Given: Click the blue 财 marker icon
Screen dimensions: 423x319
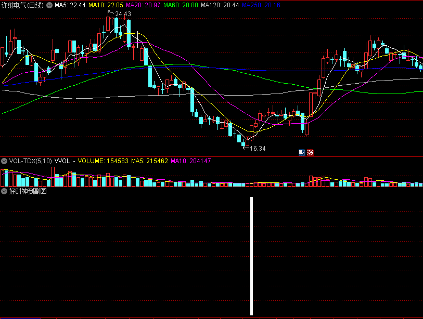Looking at the screenshot, I should pyautogui.click(x=302, y=153).
